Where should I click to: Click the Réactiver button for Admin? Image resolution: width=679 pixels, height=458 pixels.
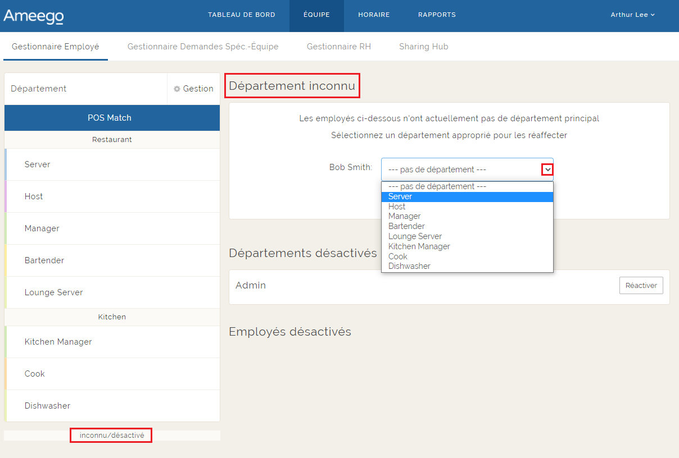tap(641, 285)
